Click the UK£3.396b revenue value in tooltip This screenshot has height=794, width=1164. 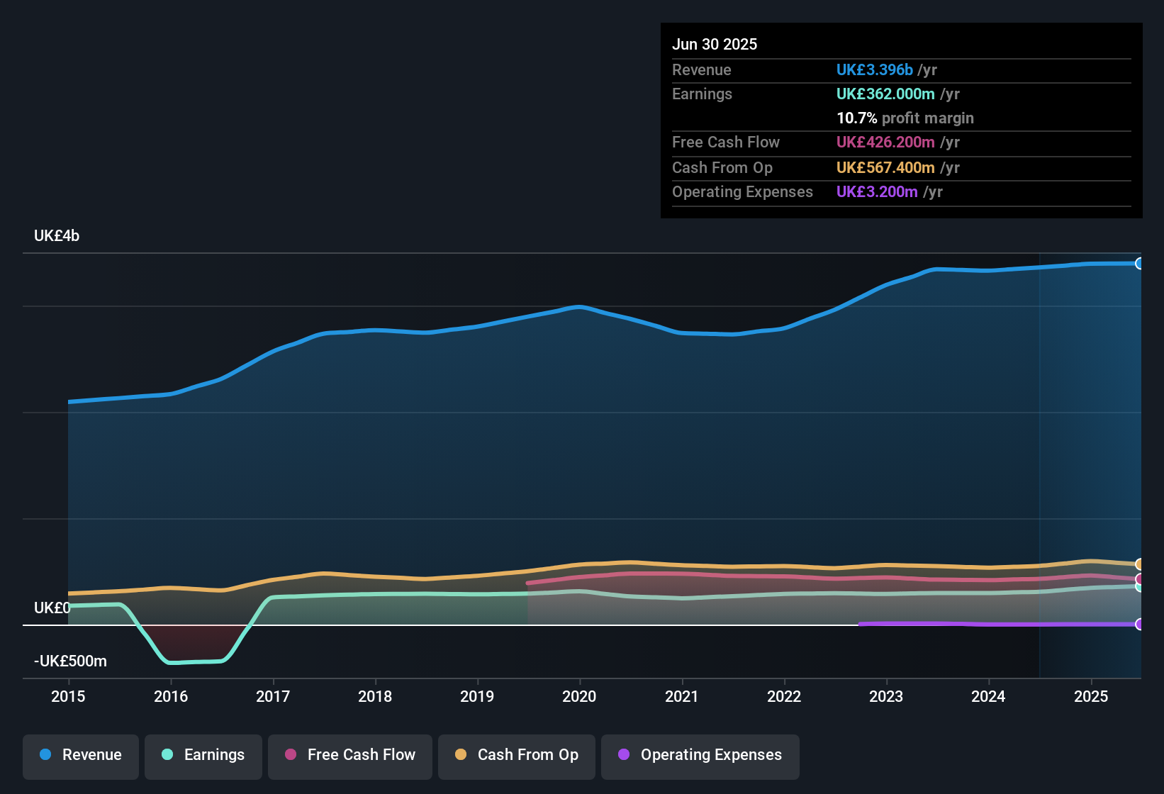pyautogui.click(x=875, y=70)
